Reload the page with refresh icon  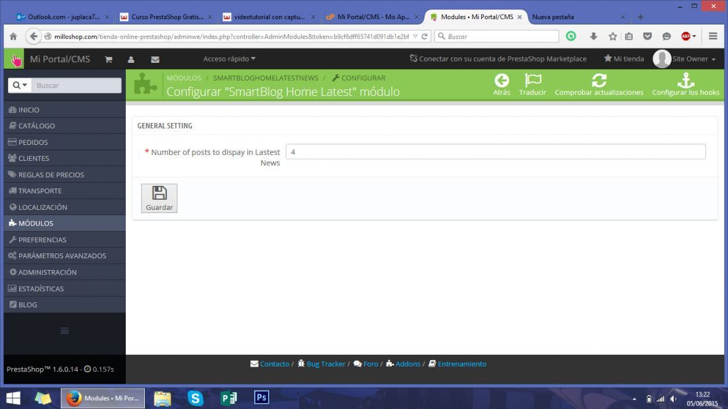(x=424, y=36)
